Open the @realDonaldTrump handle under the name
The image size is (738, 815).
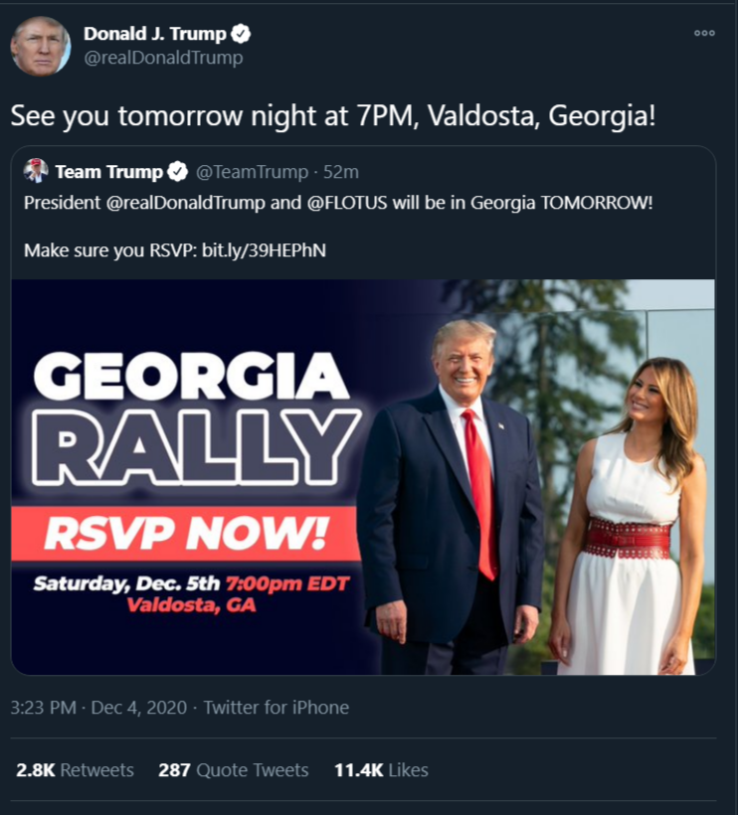(163, 58)
